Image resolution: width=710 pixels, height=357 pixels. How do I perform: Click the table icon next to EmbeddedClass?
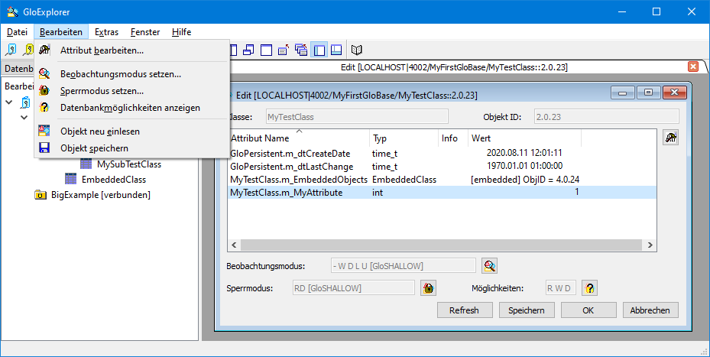[70, 179]
